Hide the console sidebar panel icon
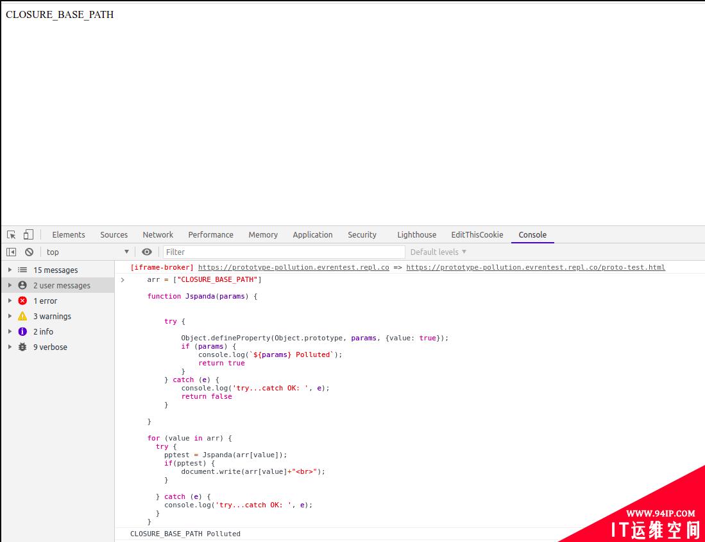Image resolution: width=705 pixels, height=542 pixels. (12, 252)
